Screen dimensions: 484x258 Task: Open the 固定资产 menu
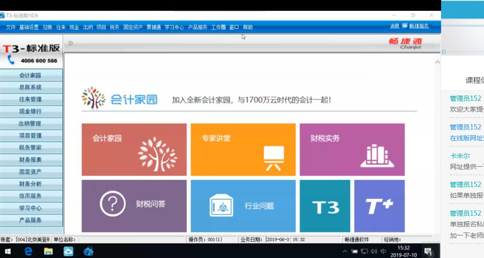tap(133, 27)
